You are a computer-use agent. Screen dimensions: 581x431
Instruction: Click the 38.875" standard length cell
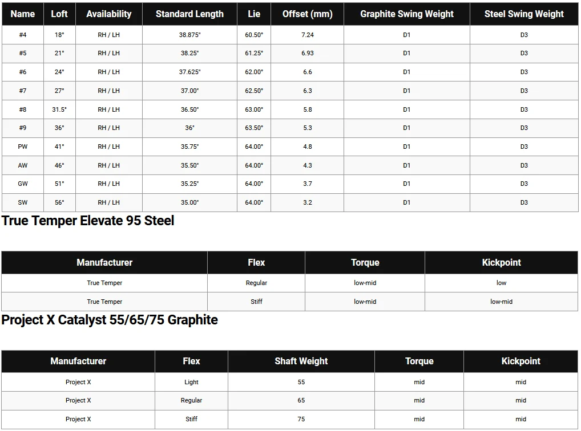[x=189, y=35]
